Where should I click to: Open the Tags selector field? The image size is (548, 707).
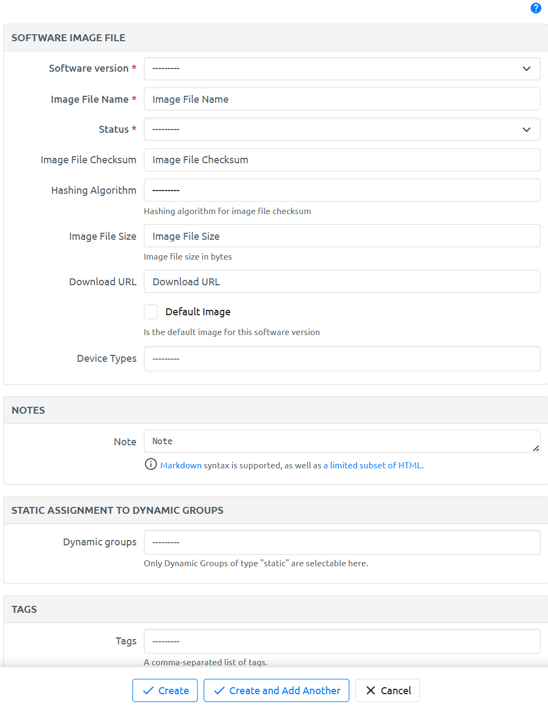pyautogui.click(x=341, y=641)
